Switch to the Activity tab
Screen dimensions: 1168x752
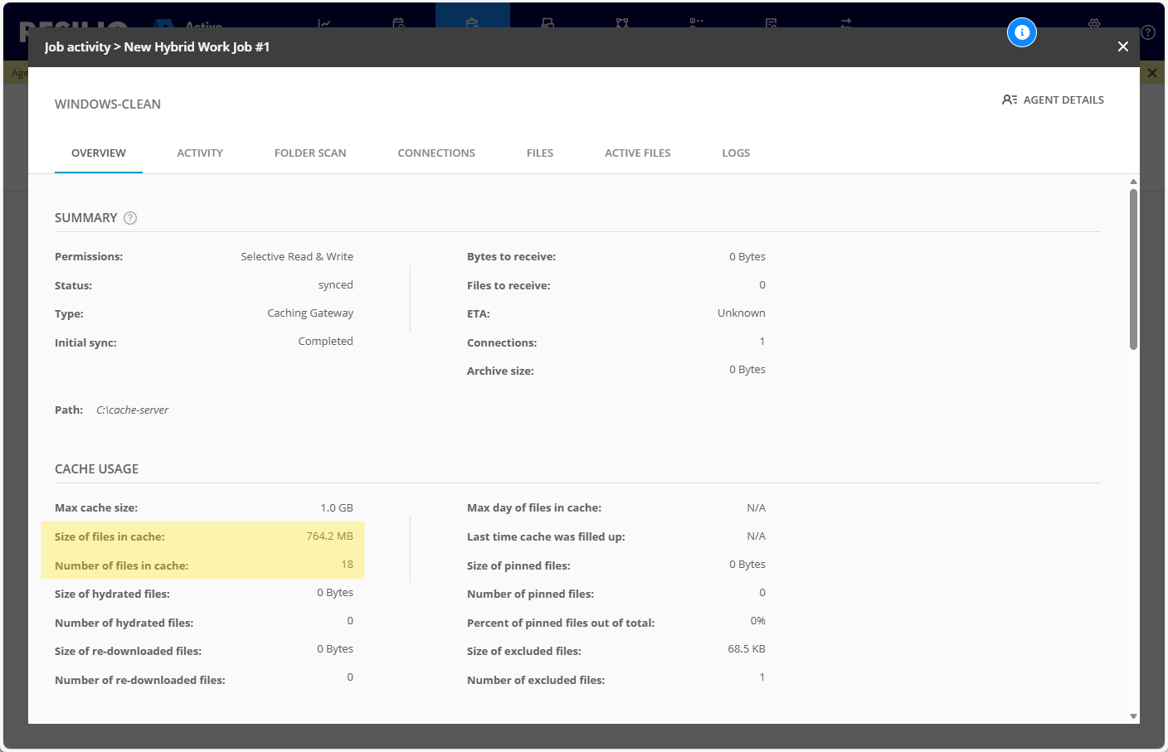coord(200,153)
